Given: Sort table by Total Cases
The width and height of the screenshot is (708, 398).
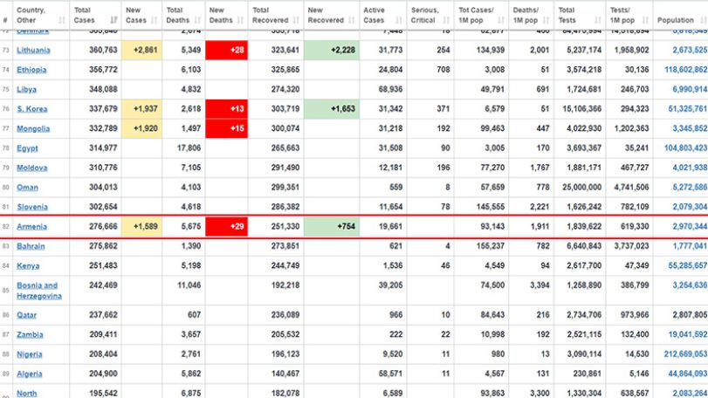Looking at the screenshot, I should pyautogui.click(x=95, y=15).
